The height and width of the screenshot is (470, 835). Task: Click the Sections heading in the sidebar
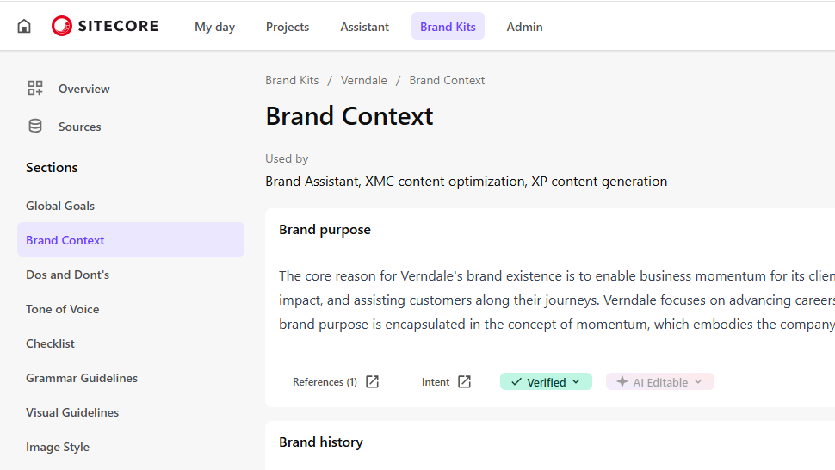click(x=52, y=168)
